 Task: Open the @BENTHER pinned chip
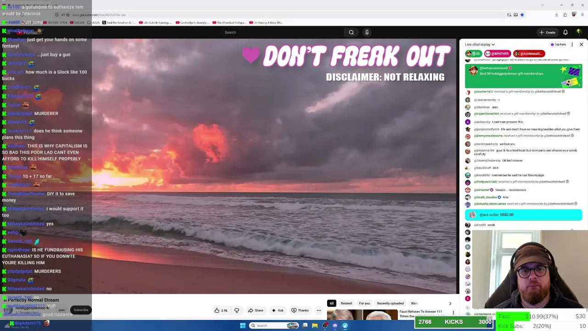497,54
